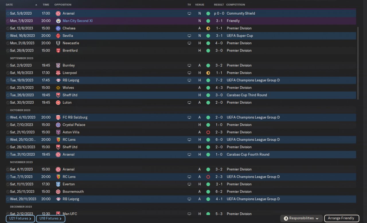Click the TV icon on the Newcastle fixture row
The width and height of the screenshot is (367, 223).
pyautogui.click(x=189, y=43)
